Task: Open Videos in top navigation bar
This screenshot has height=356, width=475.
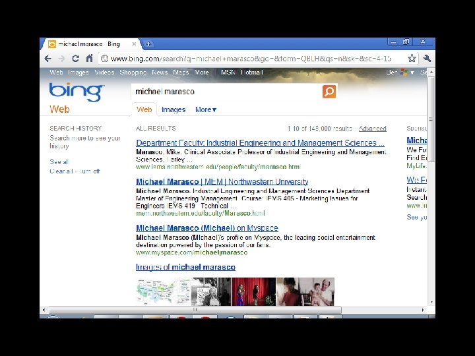Action: click(104, 73)
